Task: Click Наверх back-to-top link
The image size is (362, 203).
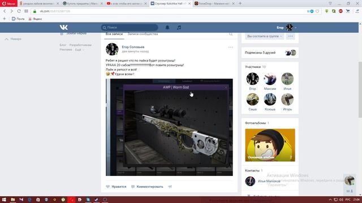Action: tap(14, 39)
